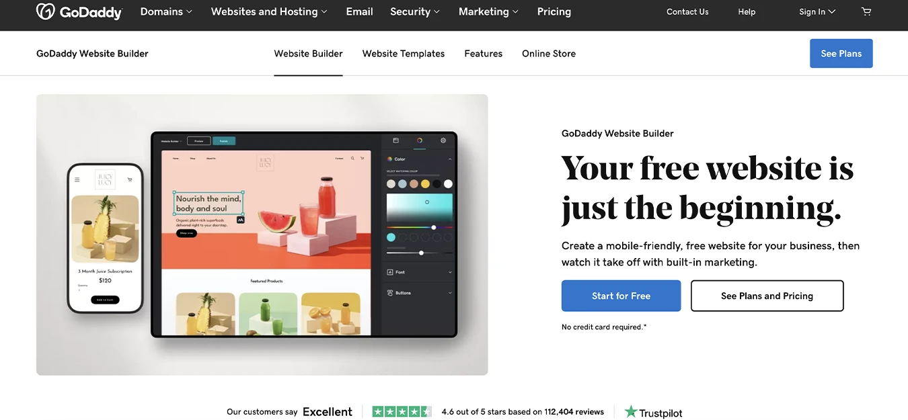Click the GoDaddy logo icon
This screenshot has width=908, height=420.
click(x=46, y=11)
